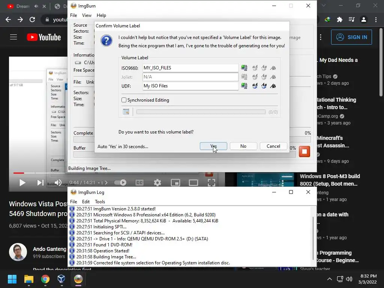The width and height of the screenshot is (384, 288).
Task: Open the volume control in the system tray
Action: click(349, 279)
